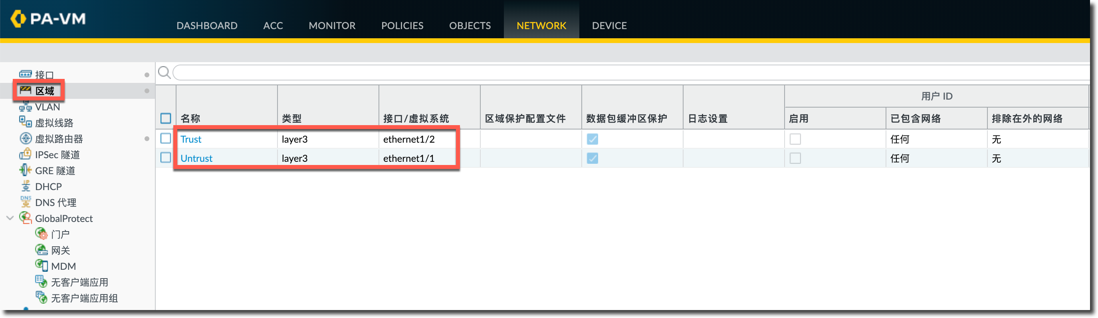Check the Untrust zone row checkbox
The image size is (1098, 318).
pyautogui.click(x=166, y=158)
